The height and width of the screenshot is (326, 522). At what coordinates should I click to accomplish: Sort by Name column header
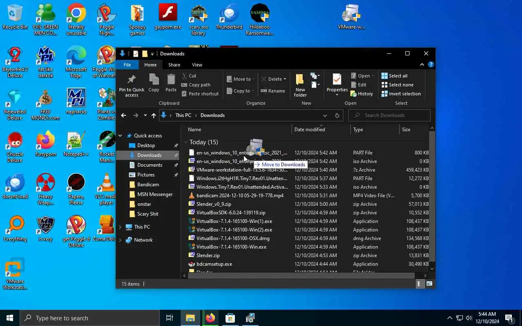coord(239,130)
